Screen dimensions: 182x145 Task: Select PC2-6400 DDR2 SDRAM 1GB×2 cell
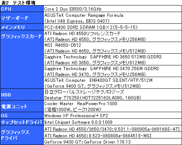tap(112, 27)
